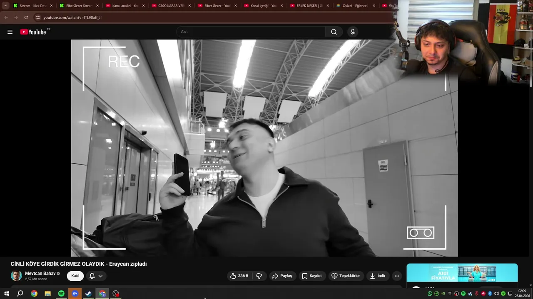Open Epic Games tray icon
Screen dimensions: 533x299
(x=450, y=294)
